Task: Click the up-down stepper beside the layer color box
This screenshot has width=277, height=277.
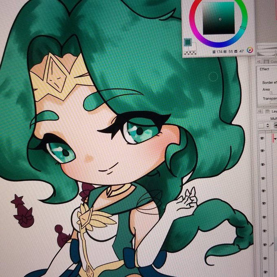Action: tap(268, 125)
